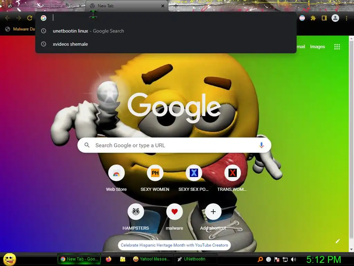Viewport: 354px width, 266px height.
Task: Click the search magnifier icon in search box
Action: 87,145
